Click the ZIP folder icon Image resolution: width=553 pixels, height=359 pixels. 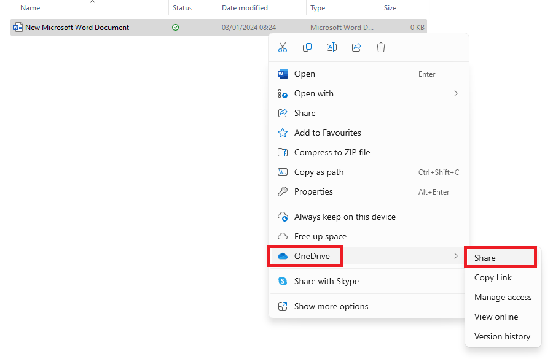283,152
